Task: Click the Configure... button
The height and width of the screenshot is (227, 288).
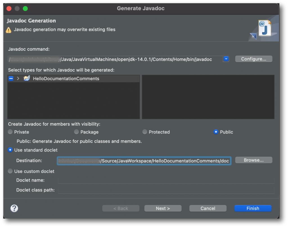Action: pos(254,59)
